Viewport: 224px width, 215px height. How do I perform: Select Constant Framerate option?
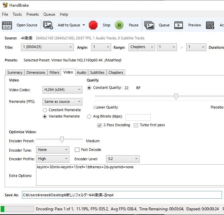pos(45,110)
